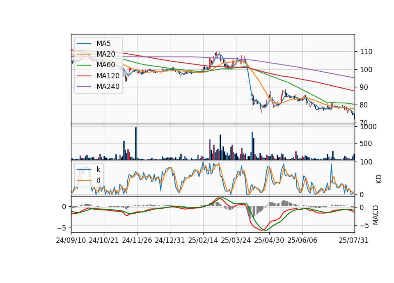
Task: Click the 90 price axis label
Action: pos(364,87)
